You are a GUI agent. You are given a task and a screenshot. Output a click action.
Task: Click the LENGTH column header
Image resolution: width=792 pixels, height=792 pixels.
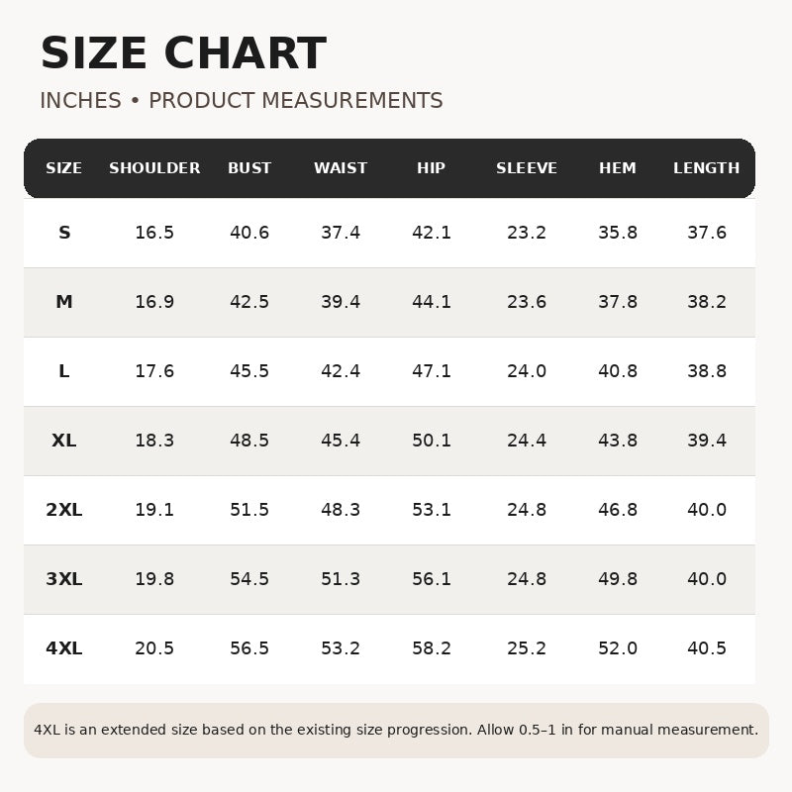tap(706, 168)
